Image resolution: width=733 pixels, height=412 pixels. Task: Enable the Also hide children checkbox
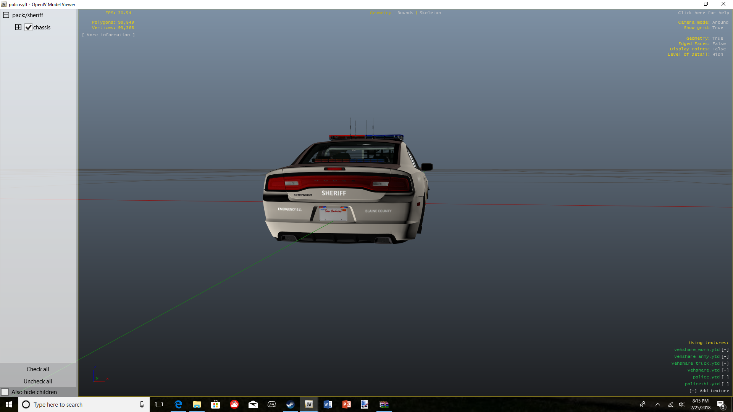tap(5, 392)
